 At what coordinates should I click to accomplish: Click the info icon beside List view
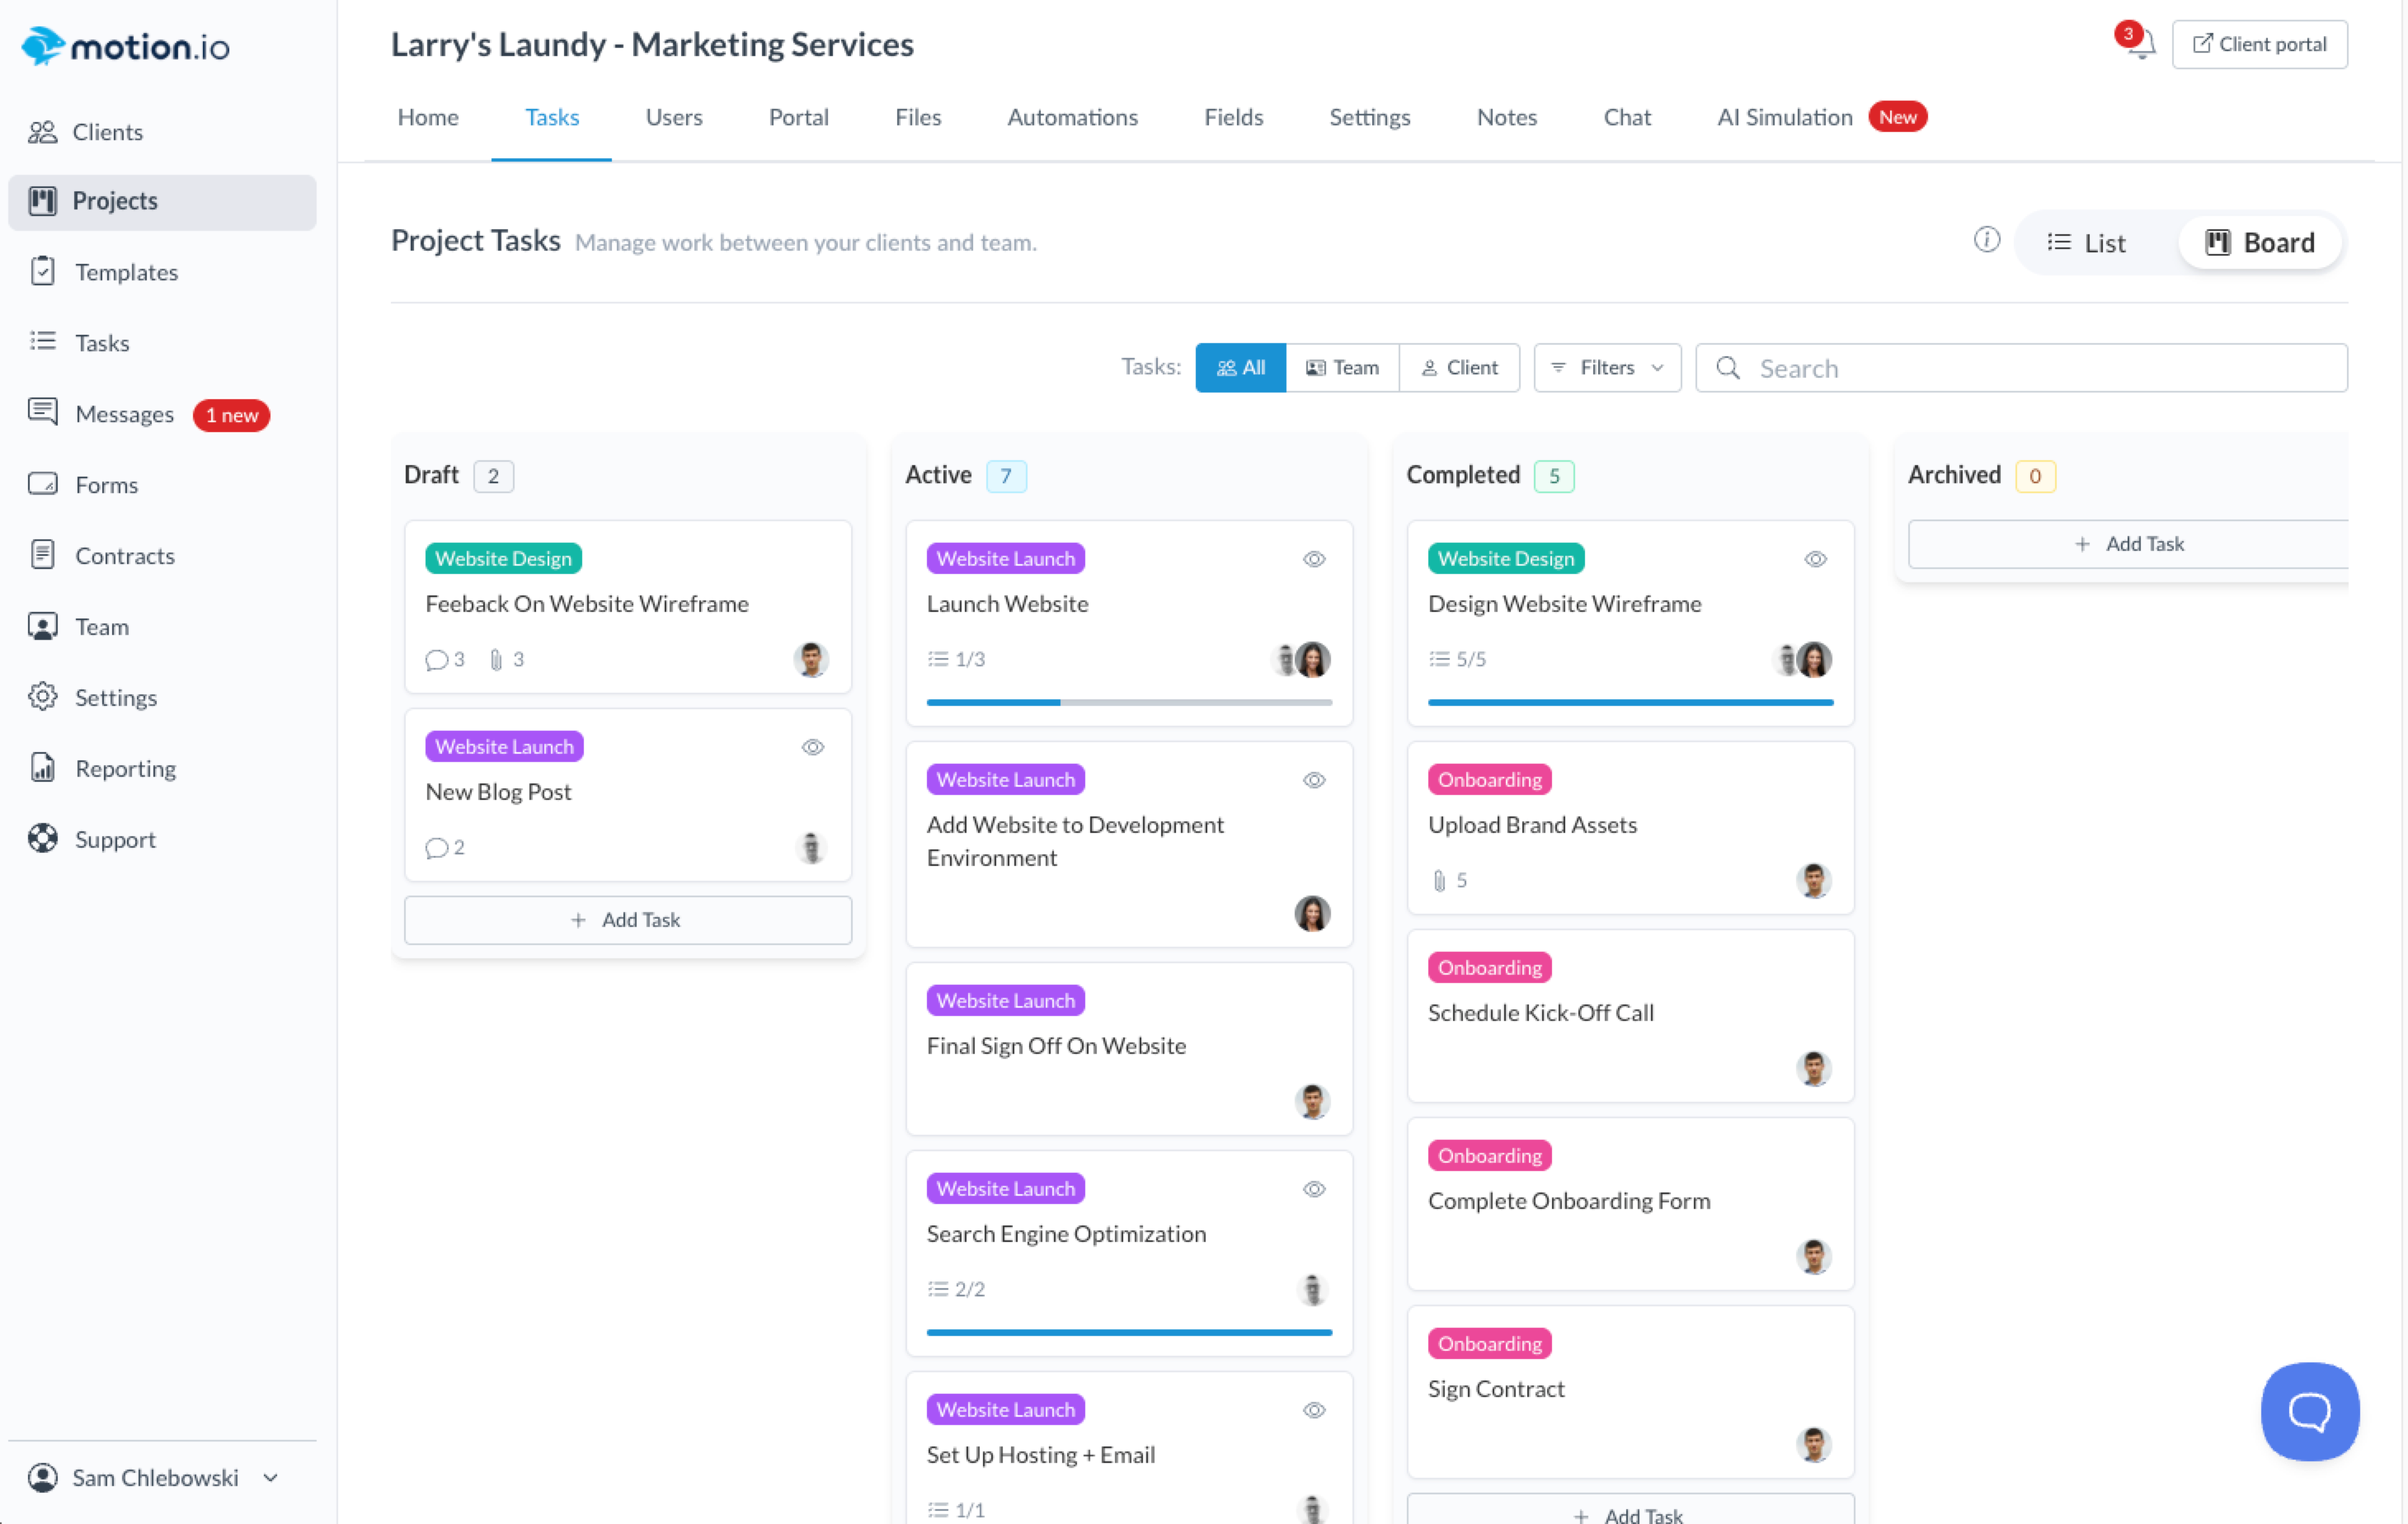(1986, 240)
